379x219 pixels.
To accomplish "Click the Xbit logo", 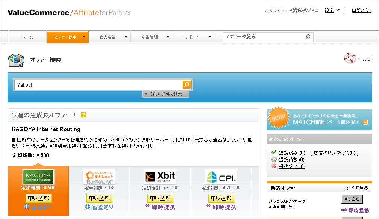I will click(x=160, y=177).
